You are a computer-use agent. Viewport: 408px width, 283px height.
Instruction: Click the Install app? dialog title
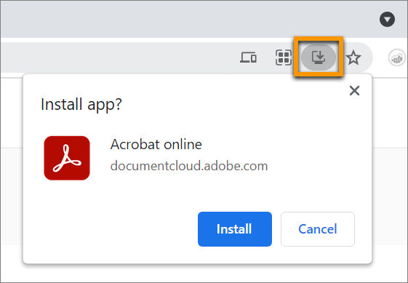pos(81,104)
